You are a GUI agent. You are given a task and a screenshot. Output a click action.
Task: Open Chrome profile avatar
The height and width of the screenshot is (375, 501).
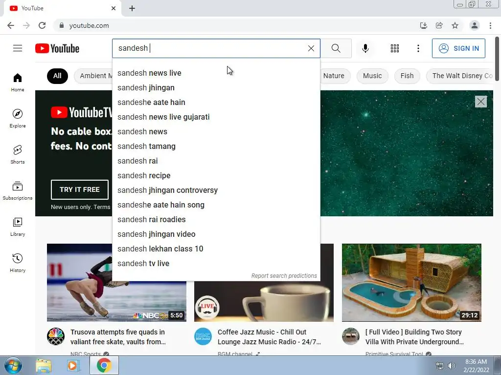coord(475,25)
